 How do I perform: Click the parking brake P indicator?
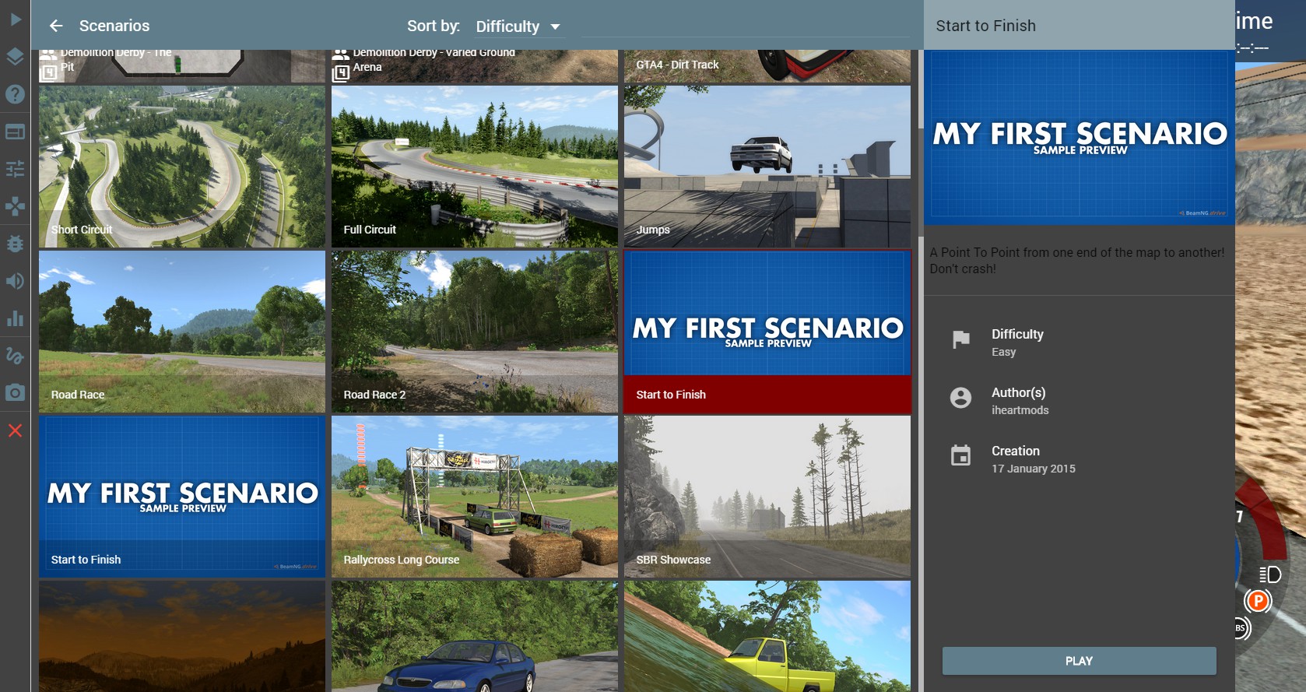tap(1258, 601)
